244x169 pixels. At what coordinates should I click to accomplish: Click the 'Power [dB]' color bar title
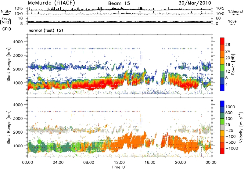pyautogui.click(x=233, y=64)
